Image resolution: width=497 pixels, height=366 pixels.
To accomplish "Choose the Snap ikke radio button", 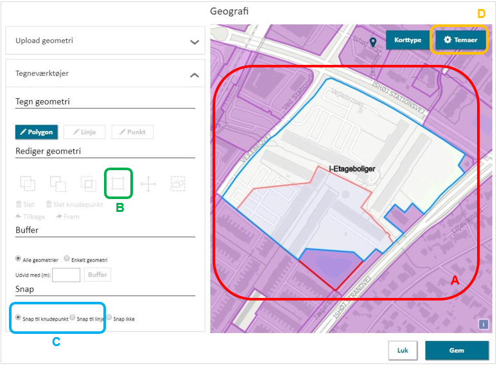I will point(110,317).
